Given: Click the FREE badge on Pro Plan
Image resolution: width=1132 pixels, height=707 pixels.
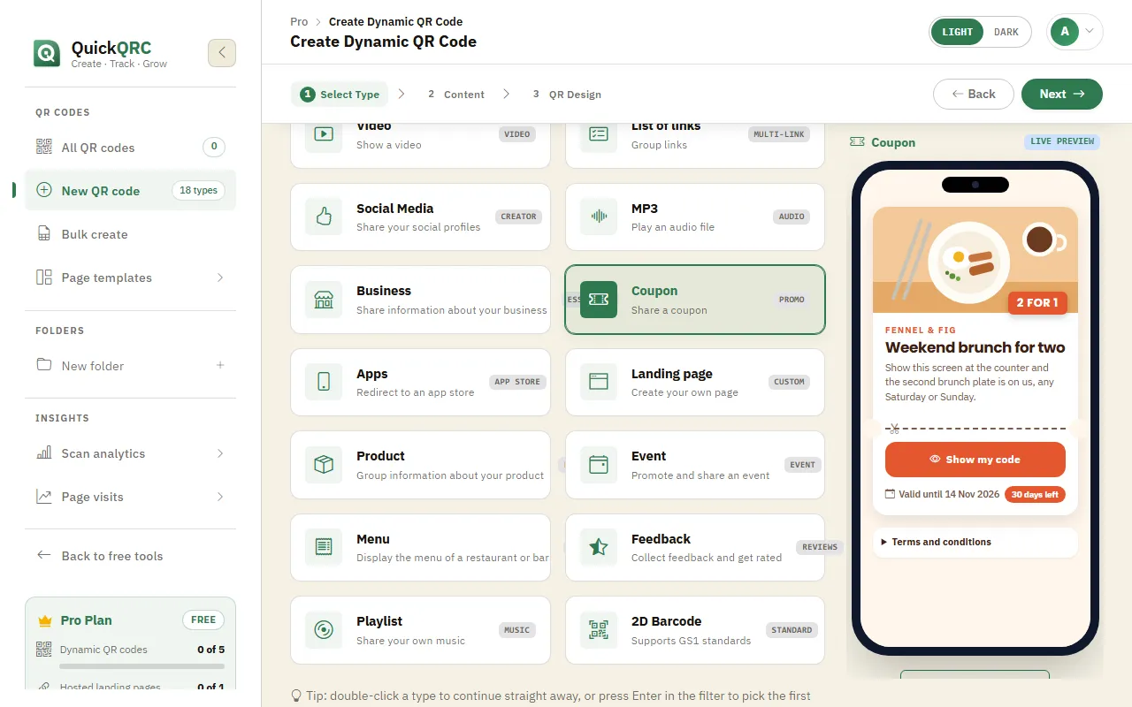Looking at the screenshot, I should click(203, 620).
